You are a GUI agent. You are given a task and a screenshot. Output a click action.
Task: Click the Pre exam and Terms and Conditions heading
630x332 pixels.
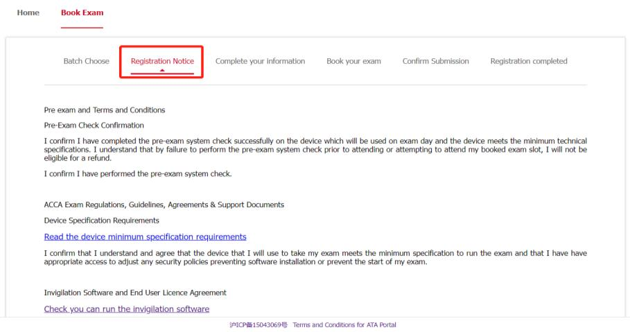click(x=104, y=110)
